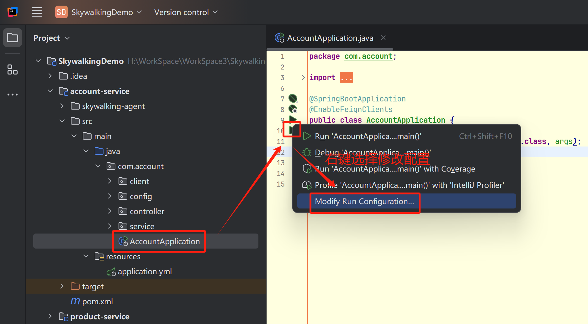This screenshot has width=588, height=324.
Task: Click the Profiler icon in context menu
Action: [x=307, y=185]
